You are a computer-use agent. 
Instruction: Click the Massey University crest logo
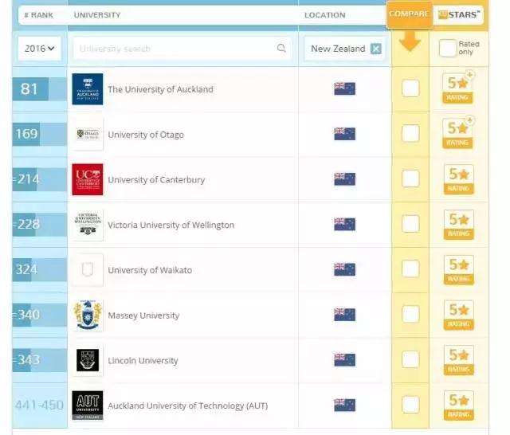pos(87,315)
